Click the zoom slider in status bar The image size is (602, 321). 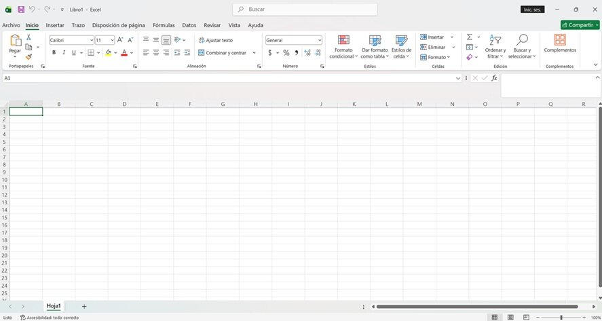(561, 318)
